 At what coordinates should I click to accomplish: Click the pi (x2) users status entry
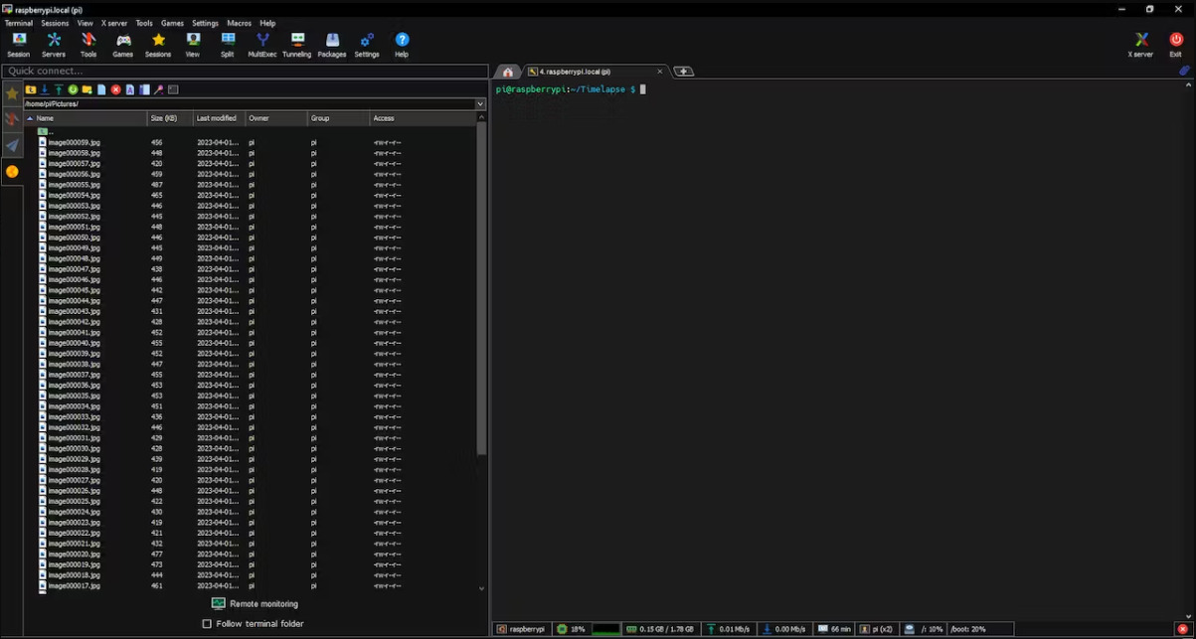pos(877,629)
